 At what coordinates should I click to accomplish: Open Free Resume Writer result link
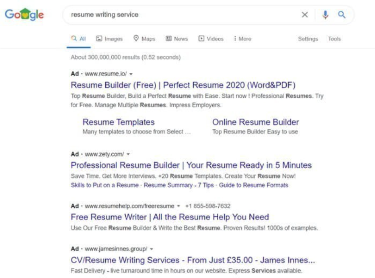169,217
